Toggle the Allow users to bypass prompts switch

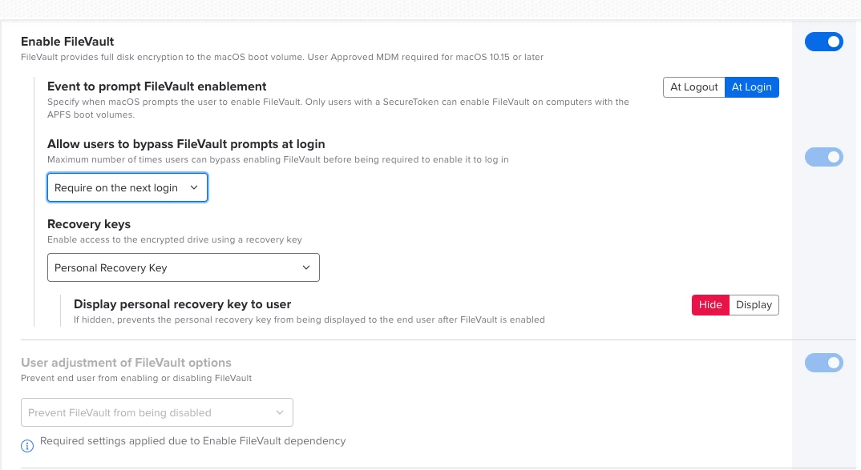click(x=824, y=157)
